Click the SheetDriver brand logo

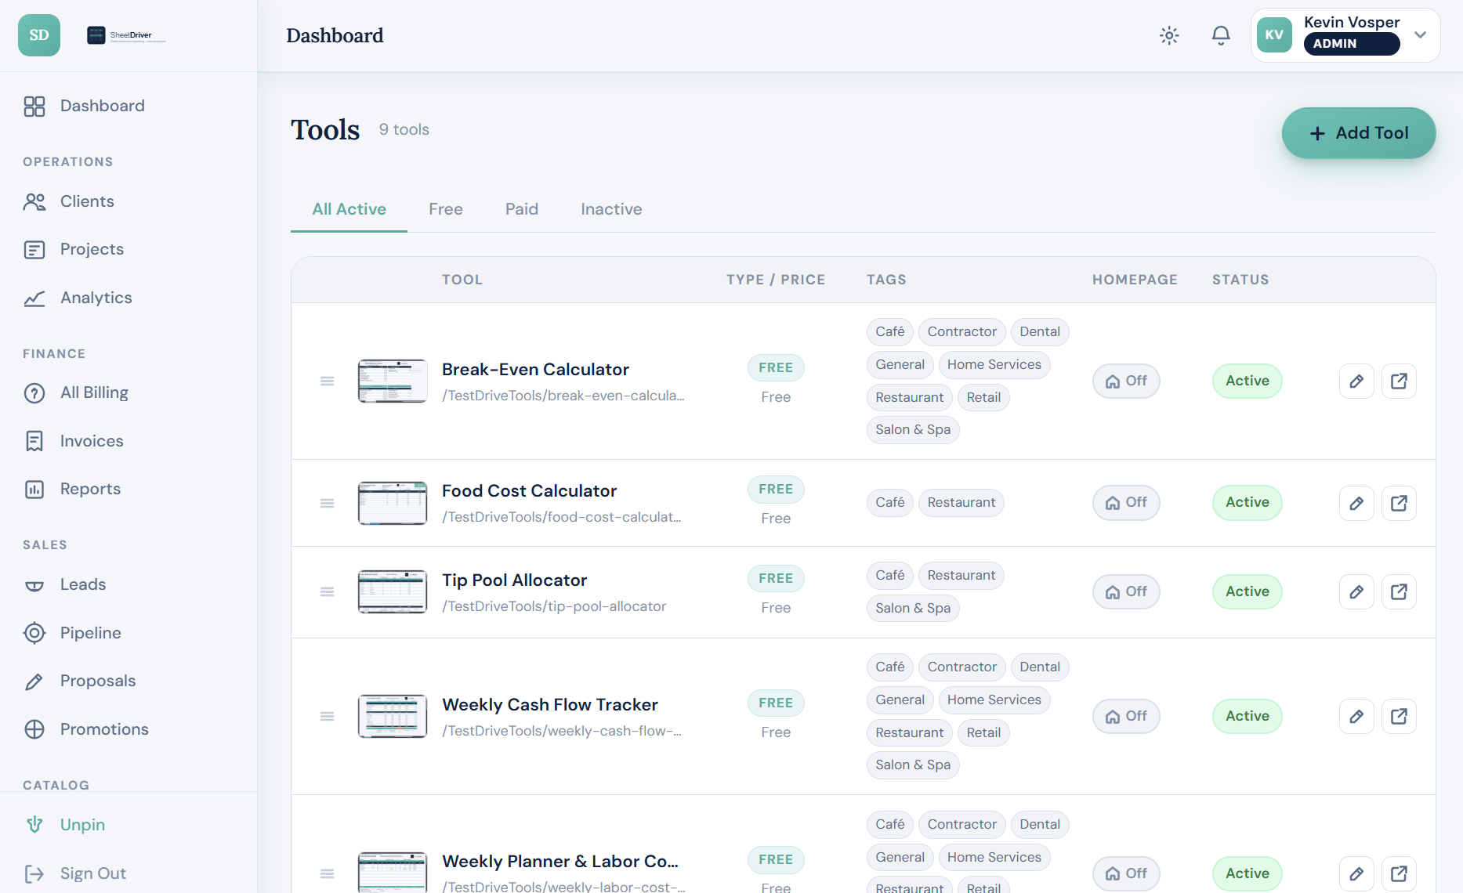pos(127,35)
